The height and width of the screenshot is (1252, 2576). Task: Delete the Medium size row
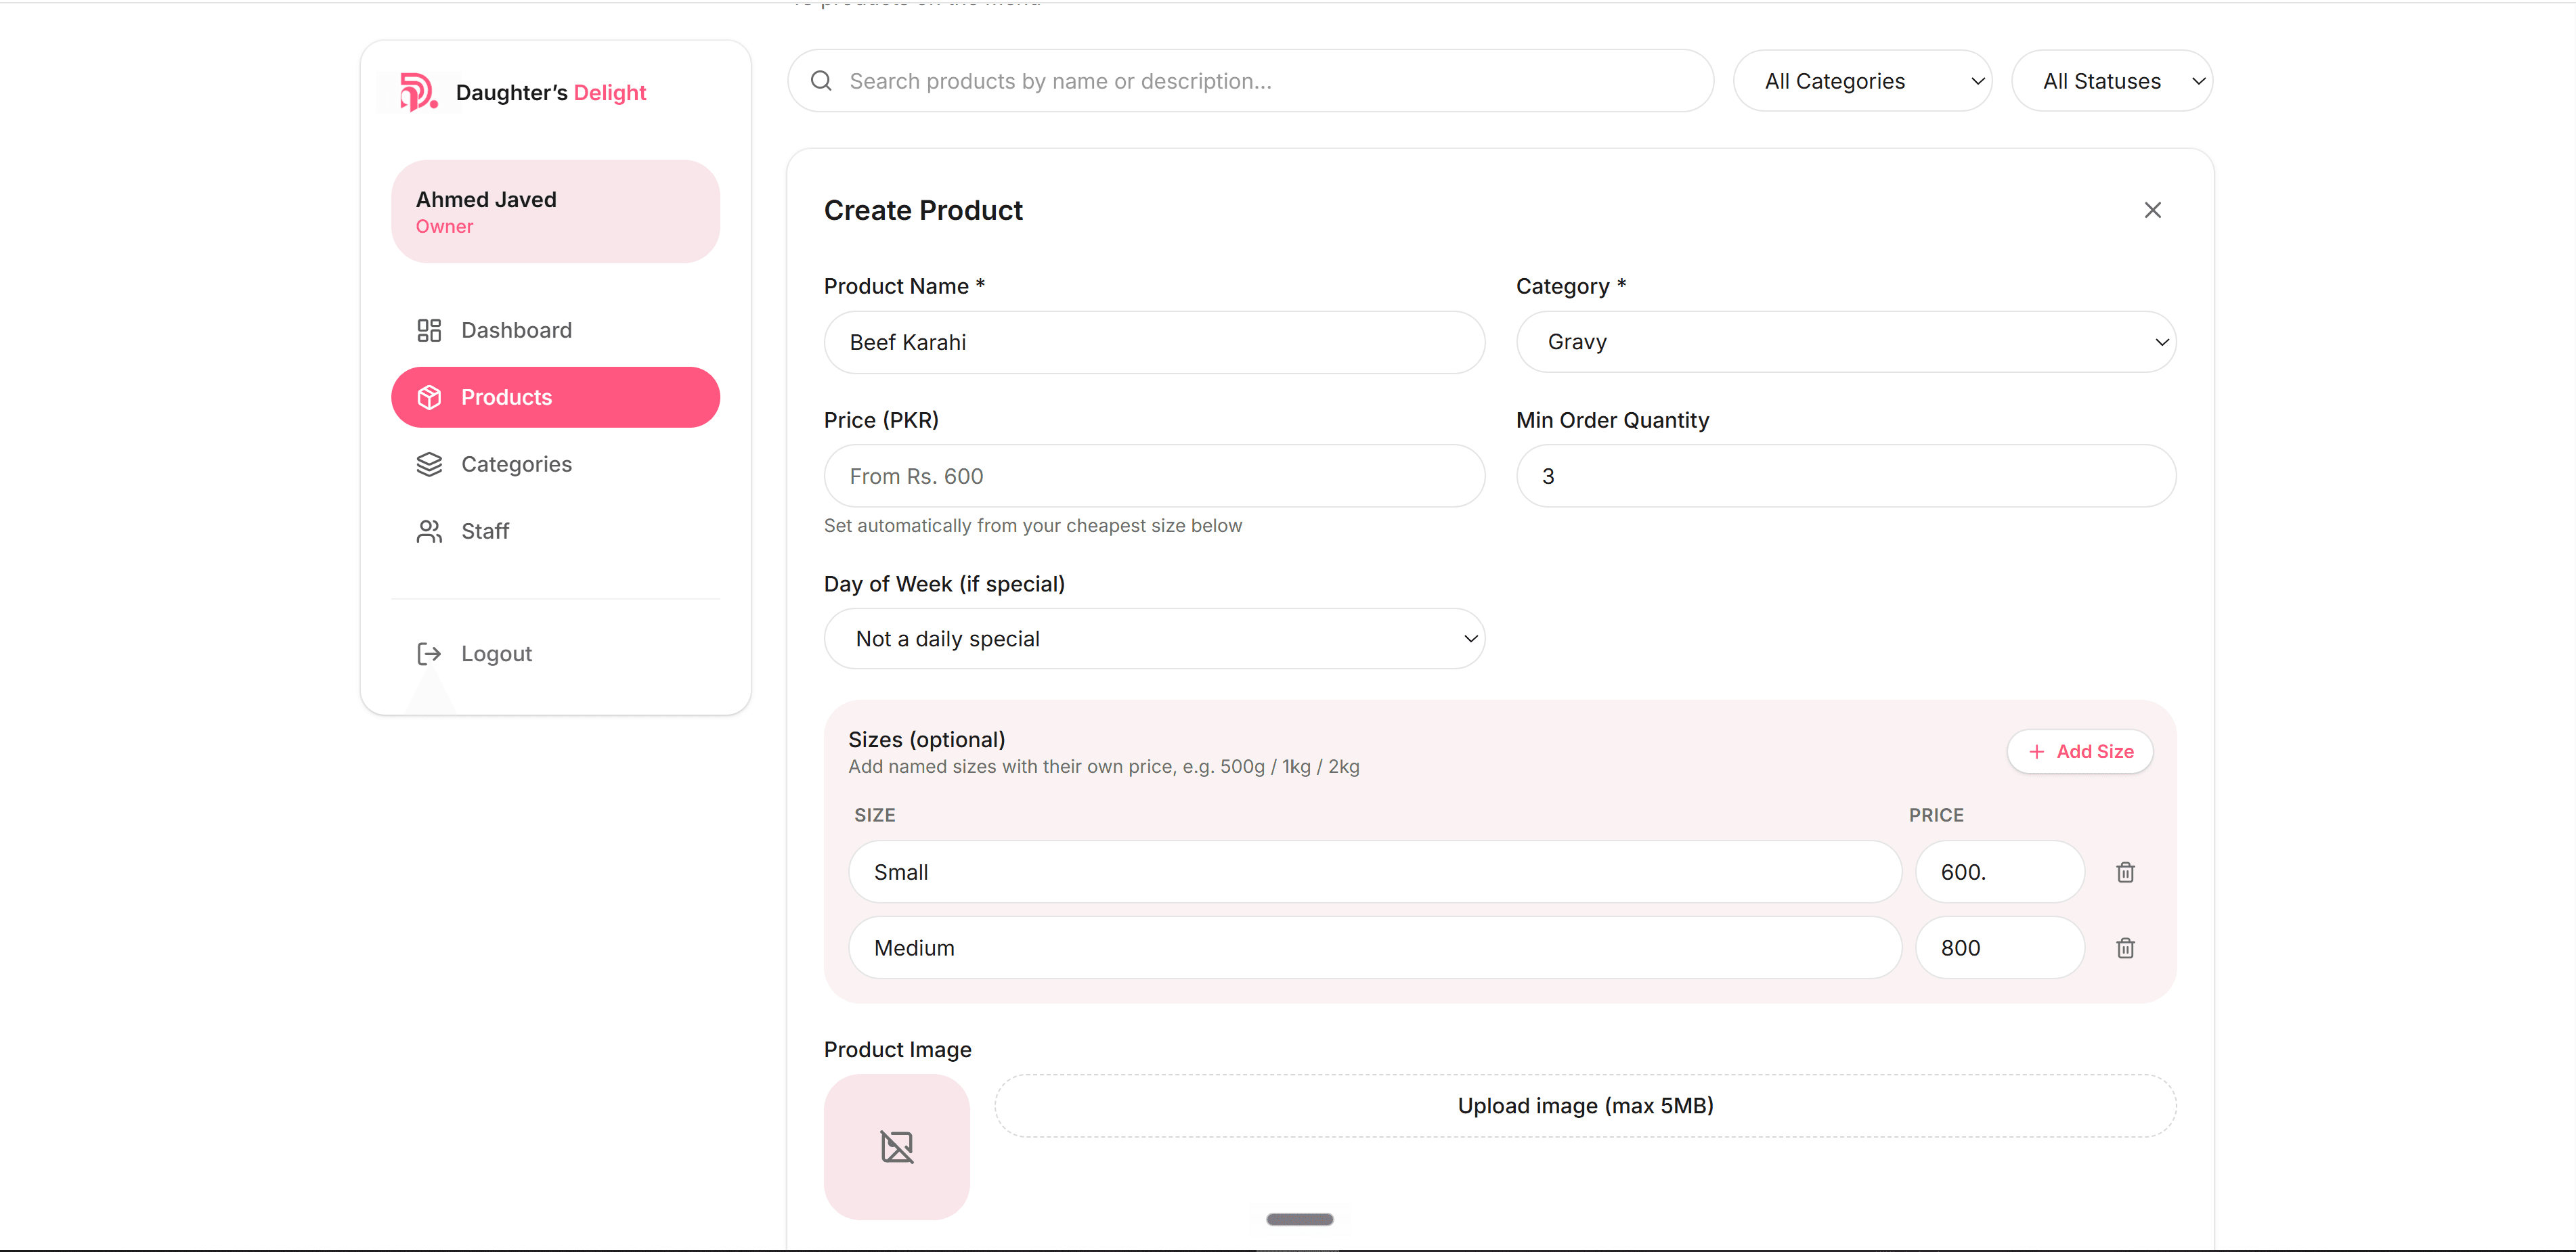pyautogui.click(x=2126, y=948)
